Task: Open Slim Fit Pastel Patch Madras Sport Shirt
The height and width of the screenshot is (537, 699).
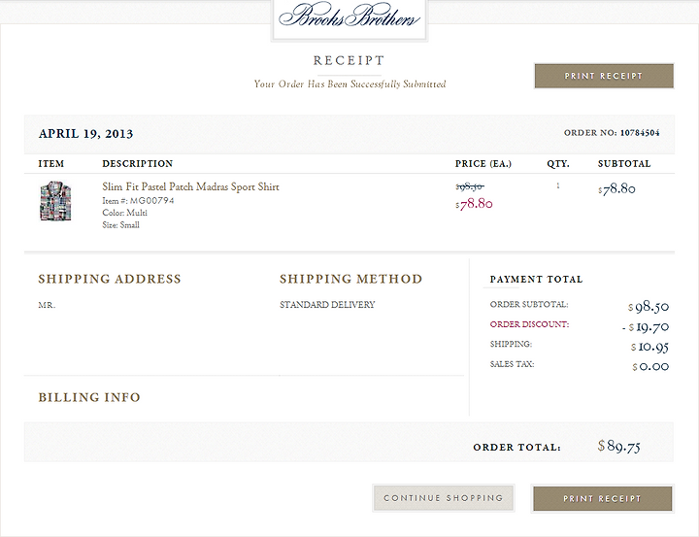Action: (191, 186)
